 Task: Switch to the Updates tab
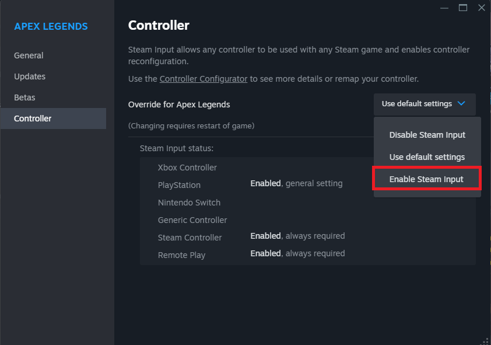(30, 76)
